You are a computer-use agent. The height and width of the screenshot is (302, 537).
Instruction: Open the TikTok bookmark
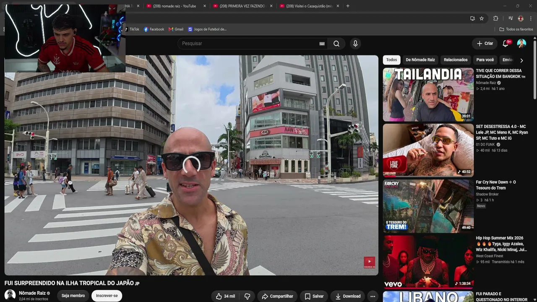point(132,29)
